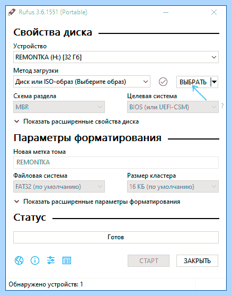This screenshot has height=296, width=232.
Task: Click the Целевая система label
Action: point(152,96)
